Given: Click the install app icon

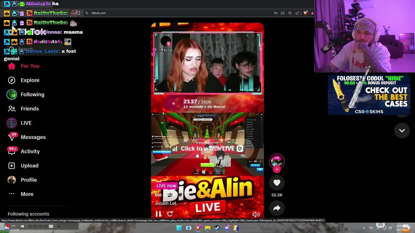Looking at the screenshot, I should (x=283, y=13).
